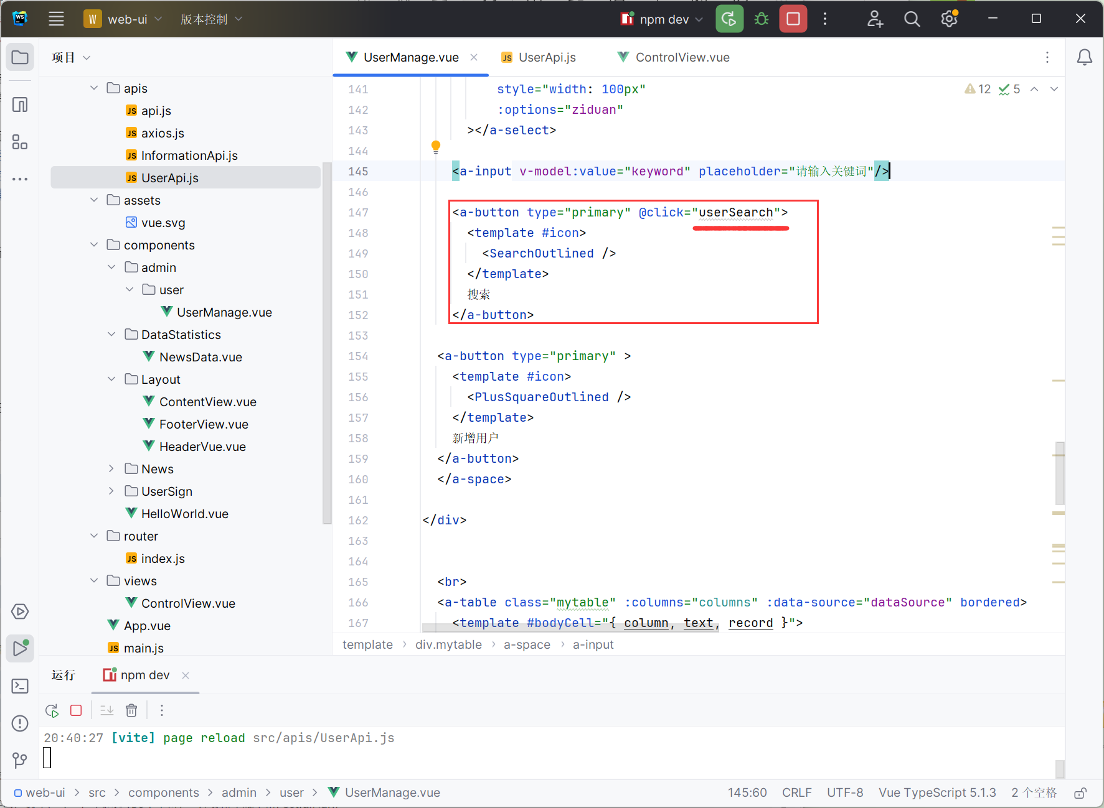Image resolution: width=1104 pixels, height=808 pixels.
Task: Open the version control menu 版本控制
Action: tap(210, 19)
